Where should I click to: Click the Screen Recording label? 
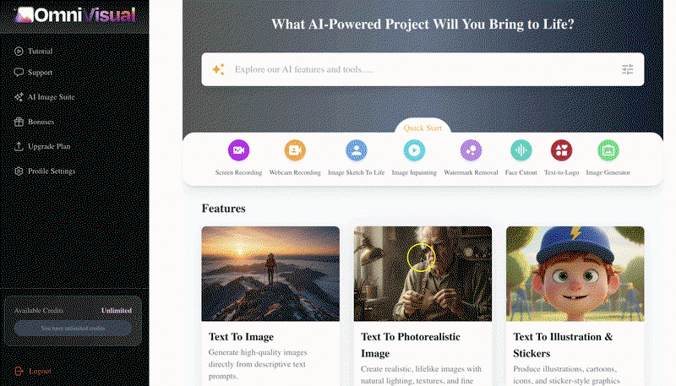coord(238,172)
